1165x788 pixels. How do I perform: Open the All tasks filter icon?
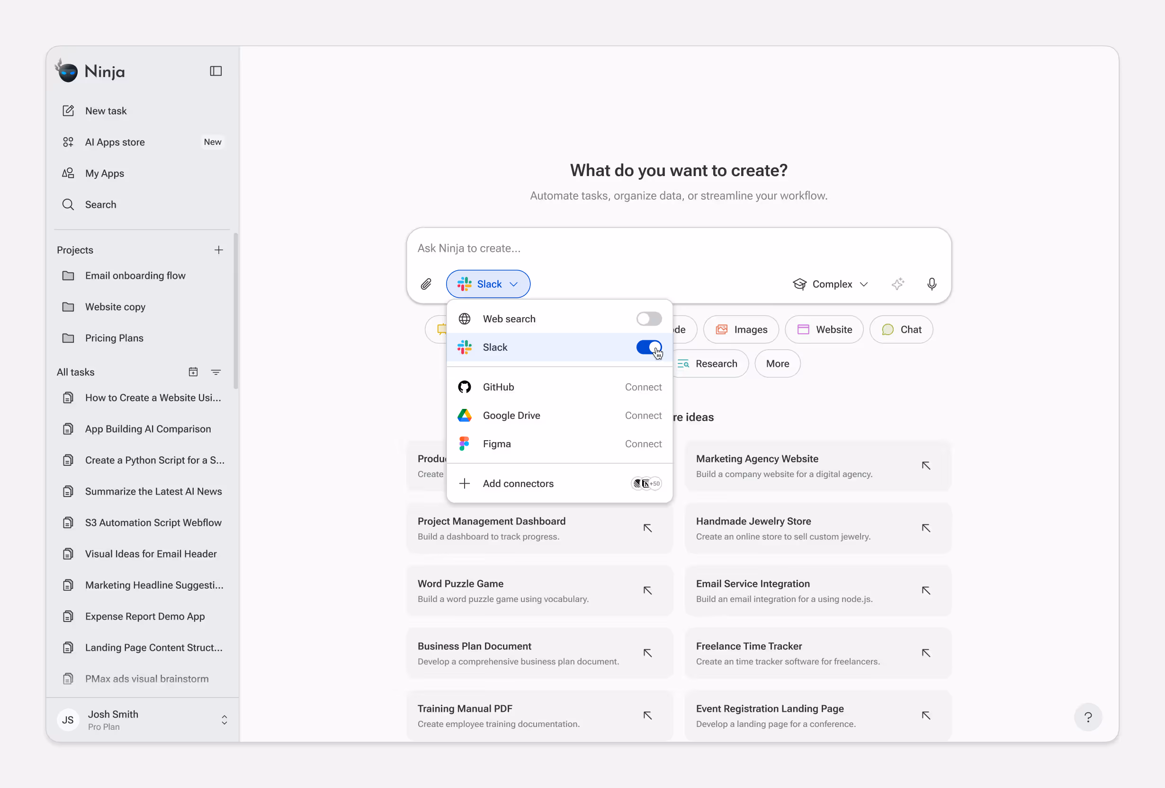215,372
